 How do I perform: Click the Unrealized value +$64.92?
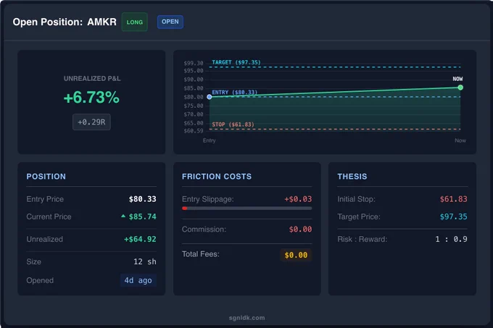click(x=140, y=239)
